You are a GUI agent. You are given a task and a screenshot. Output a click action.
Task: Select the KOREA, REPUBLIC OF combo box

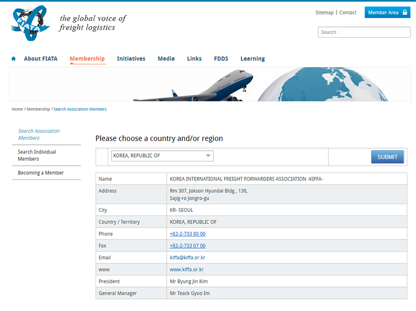coord(162,155)
